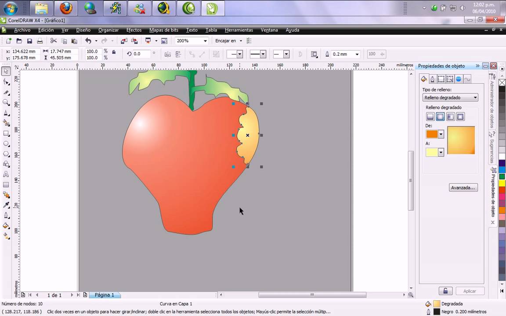
Task: Click the zoom navigator icon at canvas corner
Action: (x=411, y=295)
